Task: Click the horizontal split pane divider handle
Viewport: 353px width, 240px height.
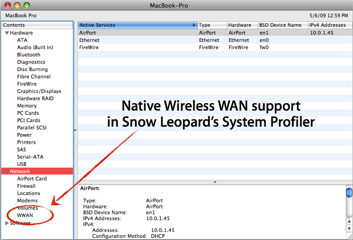Action: tap(215, 182)
